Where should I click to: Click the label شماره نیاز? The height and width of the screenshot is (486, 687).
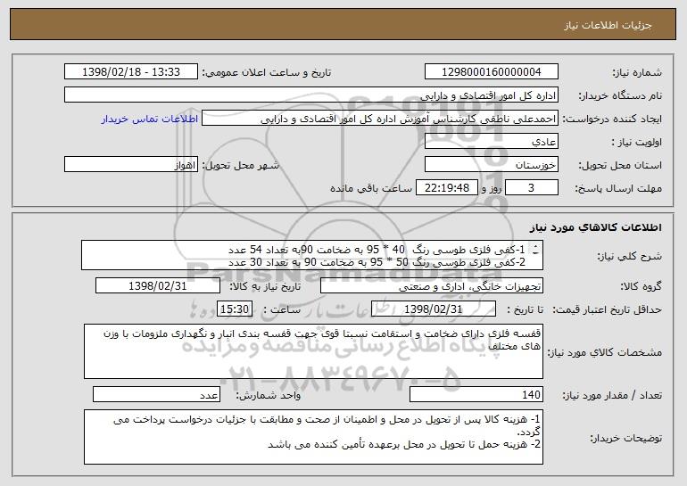[637, 73]
